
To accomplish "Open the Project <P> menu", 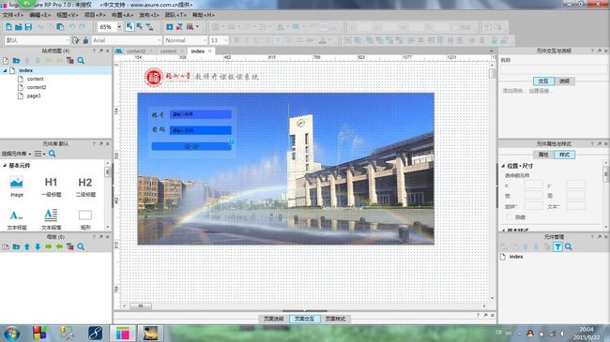I will 95,15.
